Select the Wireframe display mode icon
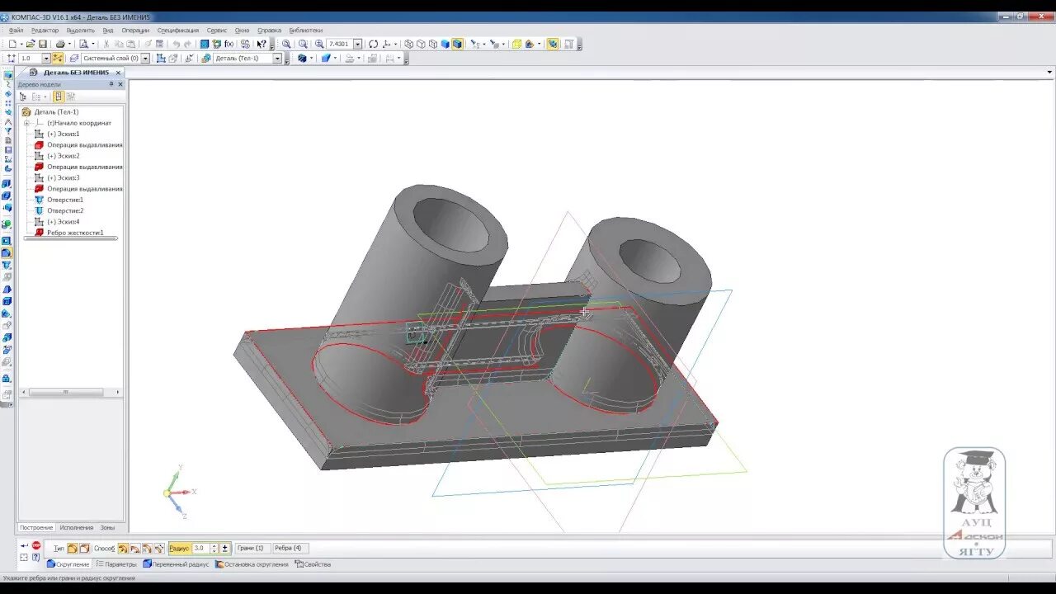Viewport: 1056px width, 594px height. coord(408,44)
